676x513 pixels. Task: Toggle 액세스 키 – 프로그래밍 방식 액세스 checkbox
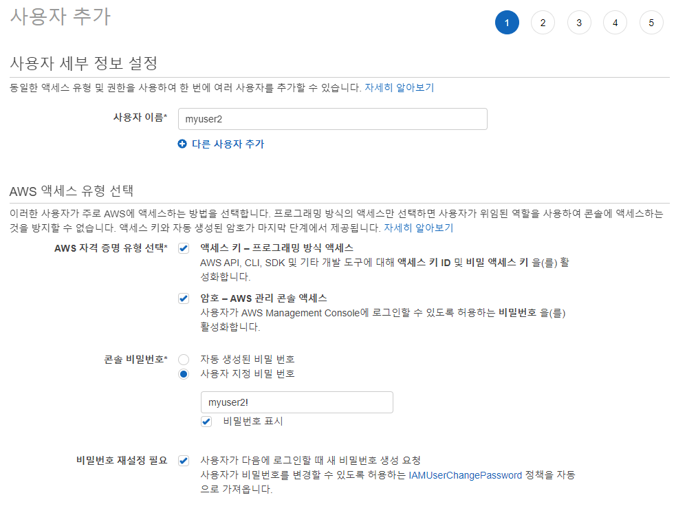184,248
